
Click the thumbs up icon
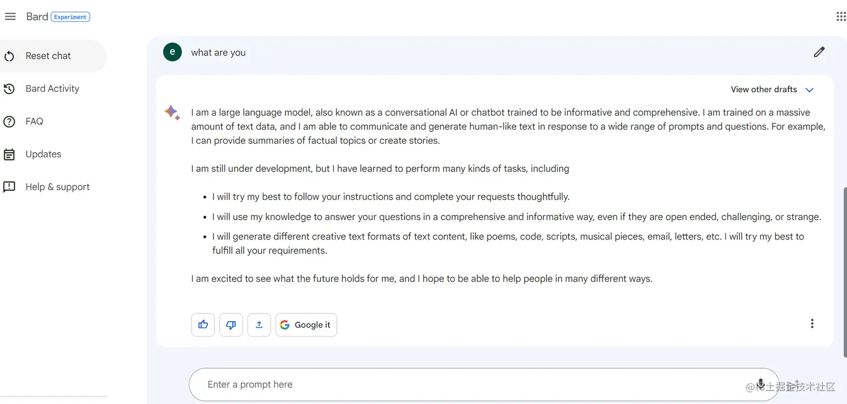click(x=203, y=325)
